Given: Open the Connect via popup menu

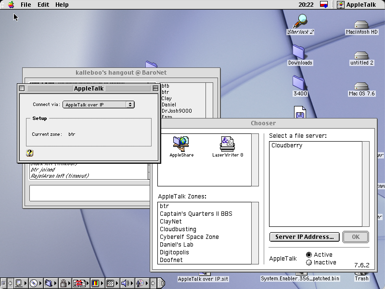Looking at the screenshot, I should [99, 105].
